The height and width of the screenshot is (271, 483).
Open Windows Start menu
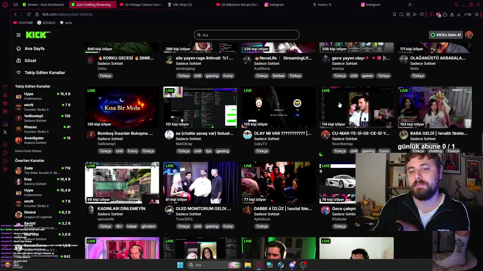coord(180,265)
